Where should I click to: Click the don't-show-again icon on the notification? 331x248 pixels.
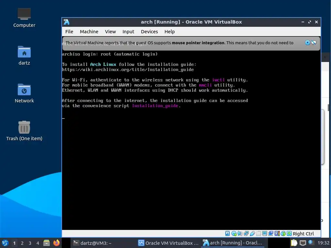314,43
